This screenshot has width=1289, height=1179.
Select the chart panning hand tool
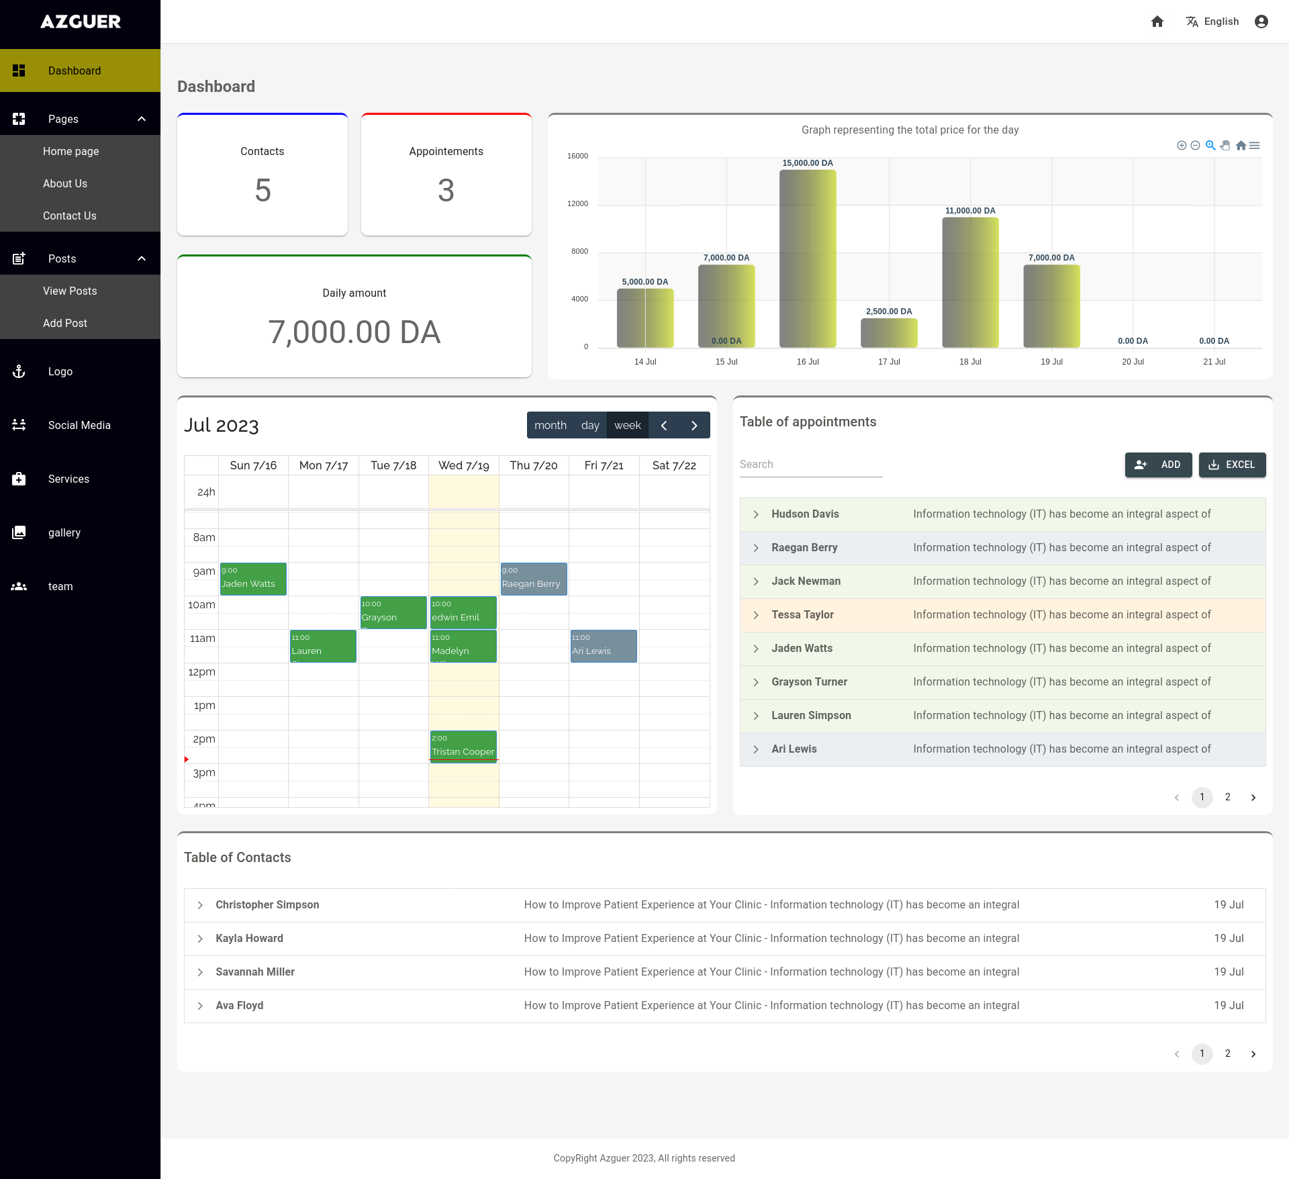click(1225, 146)
